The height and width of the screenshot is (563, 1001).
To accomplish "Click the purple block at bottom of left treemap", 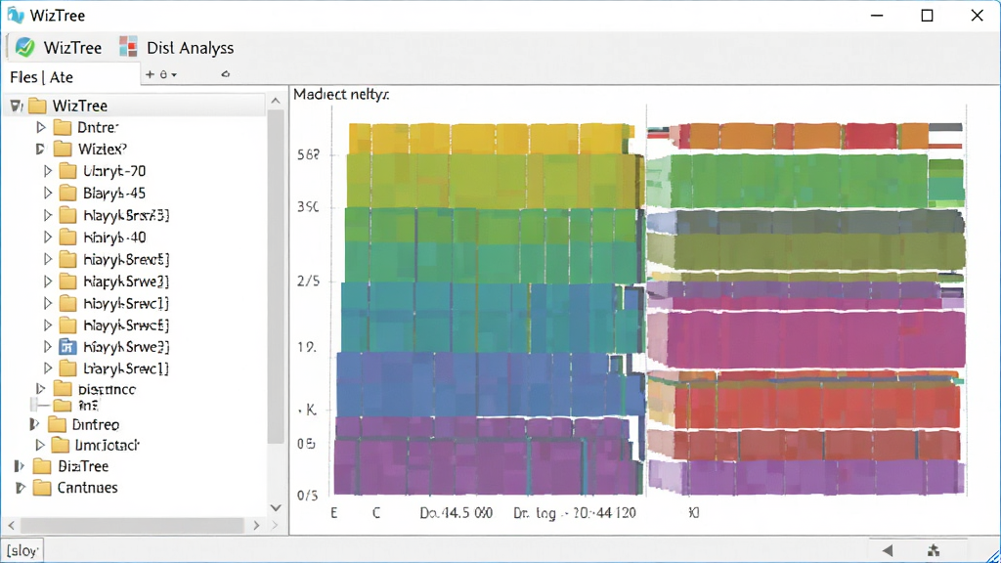I will (489, 466).
